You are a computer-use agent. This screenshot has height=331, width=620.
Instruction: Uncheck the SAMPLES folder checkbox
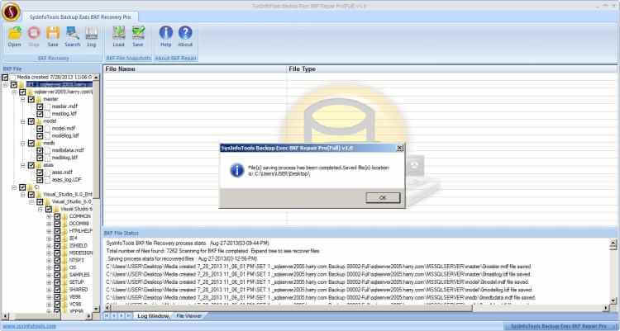(57, 275)
